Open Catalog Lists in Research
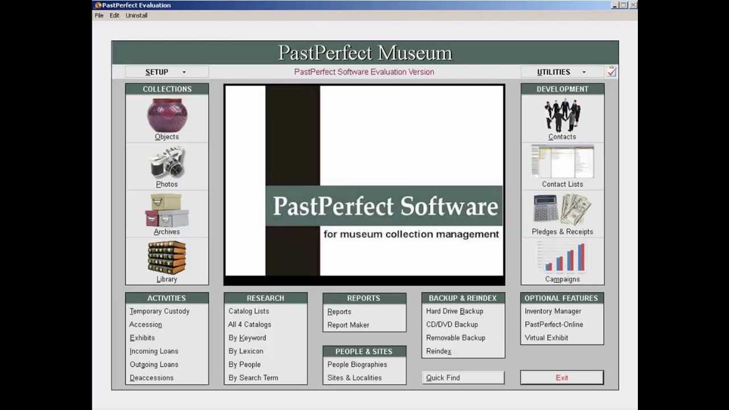The image size is (729, 410). 249,311
